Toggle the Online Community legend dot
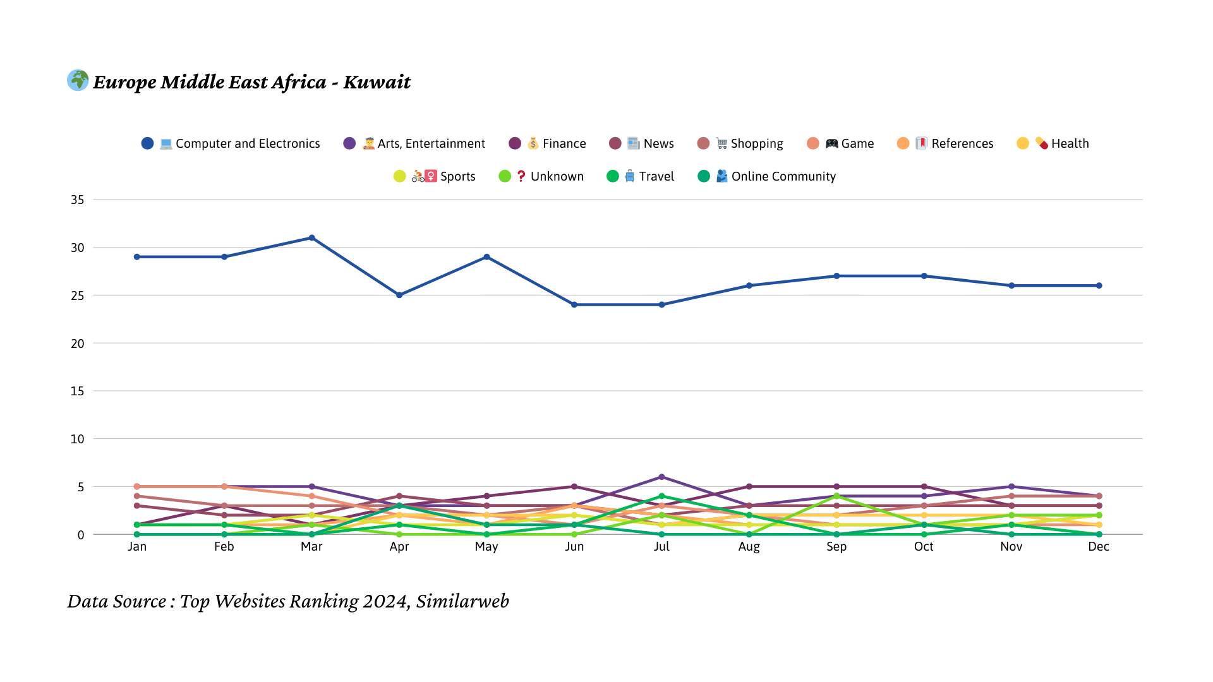Screen dimensions: 1213x682 click(704, 176)
